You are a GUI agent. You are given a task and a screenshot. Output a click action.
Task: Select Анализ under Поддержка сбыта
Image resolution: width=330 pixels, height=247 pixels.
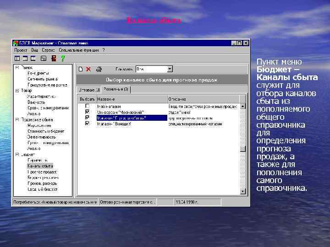tap(34, 149)
